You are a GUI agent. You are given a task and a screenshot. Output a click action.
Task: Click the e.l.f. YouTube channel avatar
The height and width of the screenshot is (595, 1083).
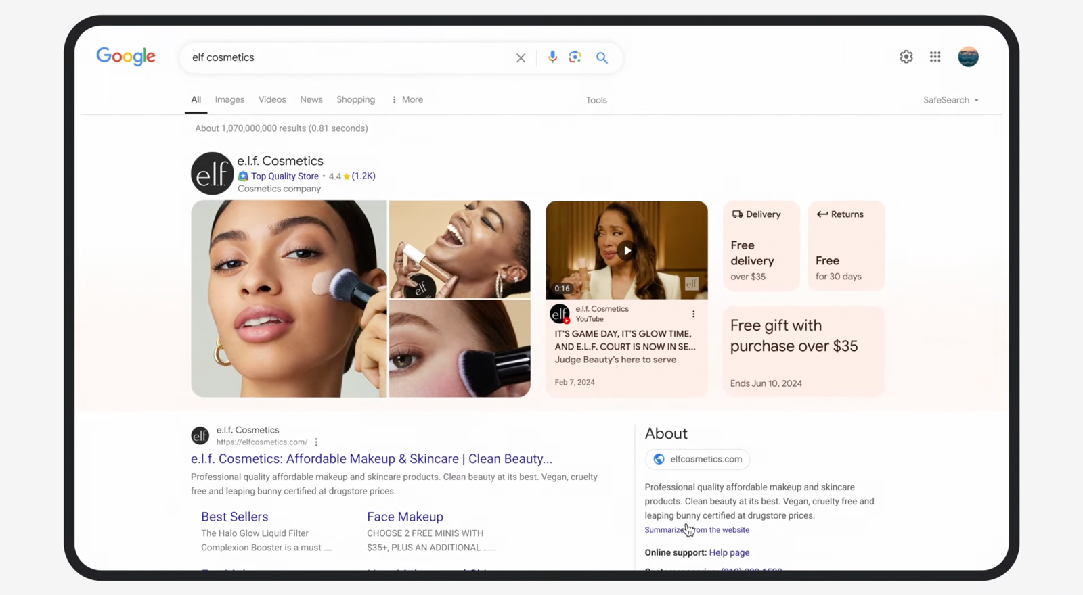(560, 314)
